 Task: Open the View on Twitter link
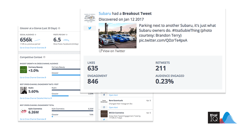[112, 51]
